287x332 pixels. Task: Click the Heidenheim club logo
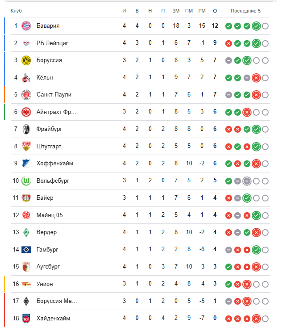click(26, 319)
